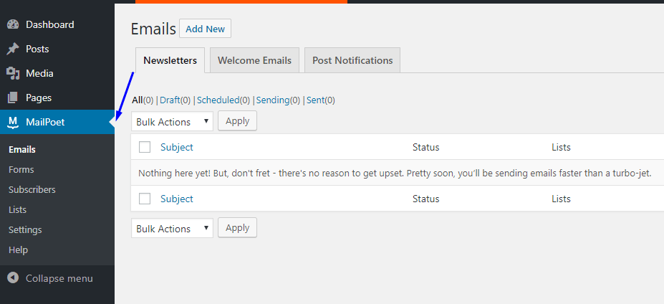Switch to the Post Notifications tab
The width and height of the screenshot is (664, 304).
click(352, 60)
